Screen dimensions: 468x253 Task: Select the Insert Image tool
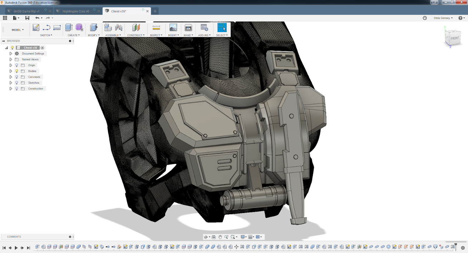(x=173, y=27)
